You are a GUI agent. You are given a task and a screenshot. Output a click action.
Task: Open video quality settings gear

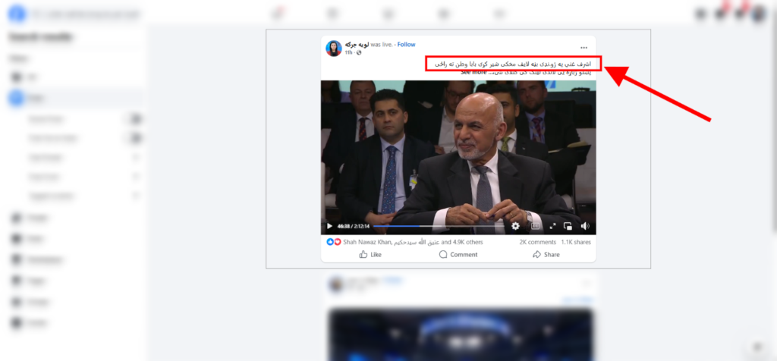(515, 226)
